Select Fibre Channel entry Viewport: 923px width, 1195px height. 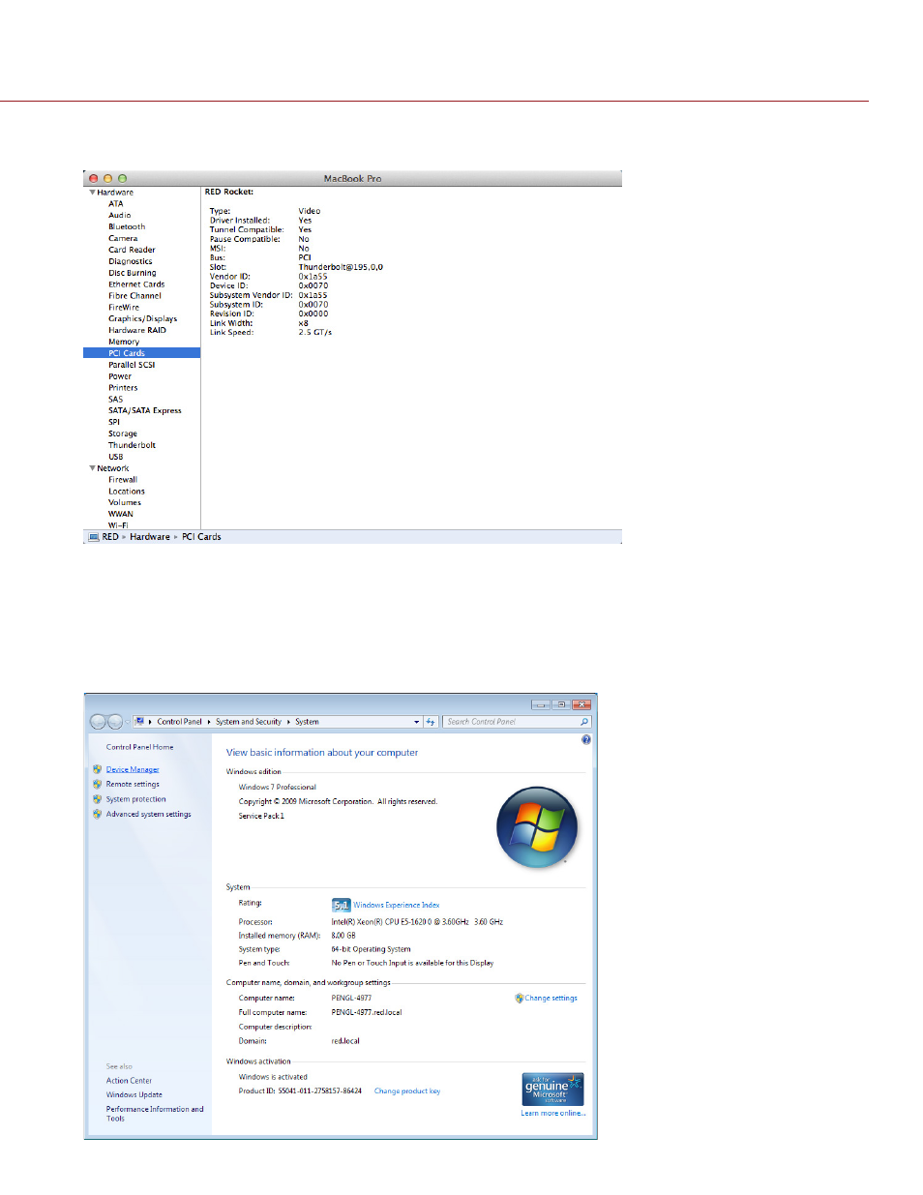tap(134, 296)
